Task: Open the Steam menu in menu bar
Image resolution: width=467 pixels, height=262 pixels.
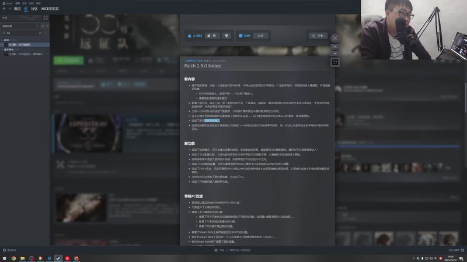Action: point(8,3)
